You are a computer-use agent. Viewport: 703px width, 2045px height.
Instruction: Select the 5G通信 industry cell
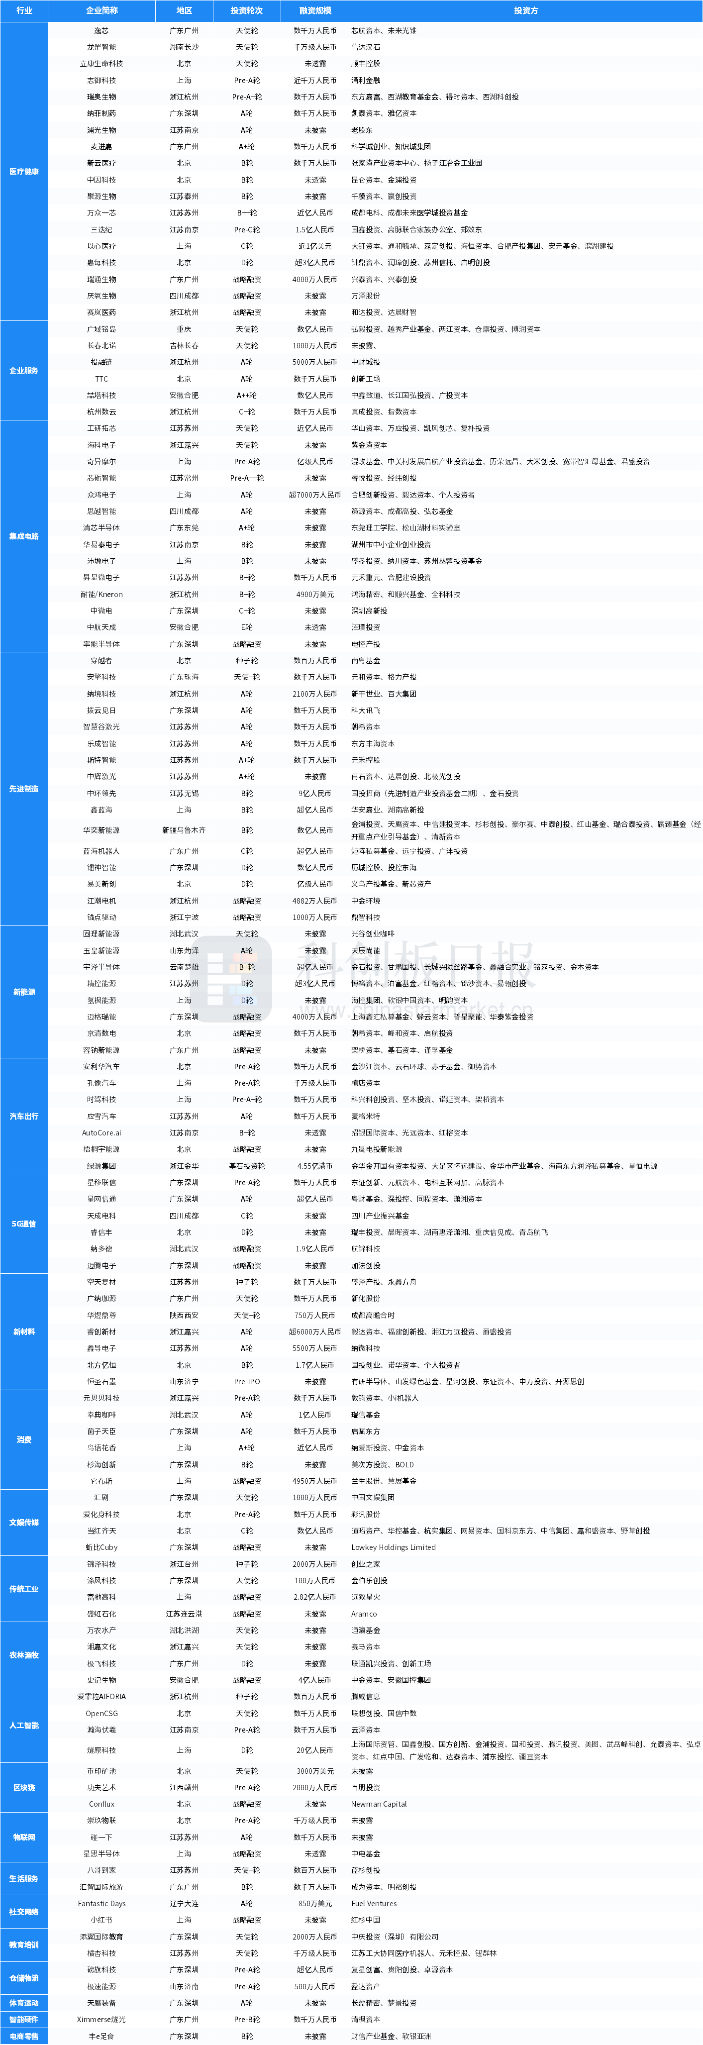click(x=24, y=1224)
